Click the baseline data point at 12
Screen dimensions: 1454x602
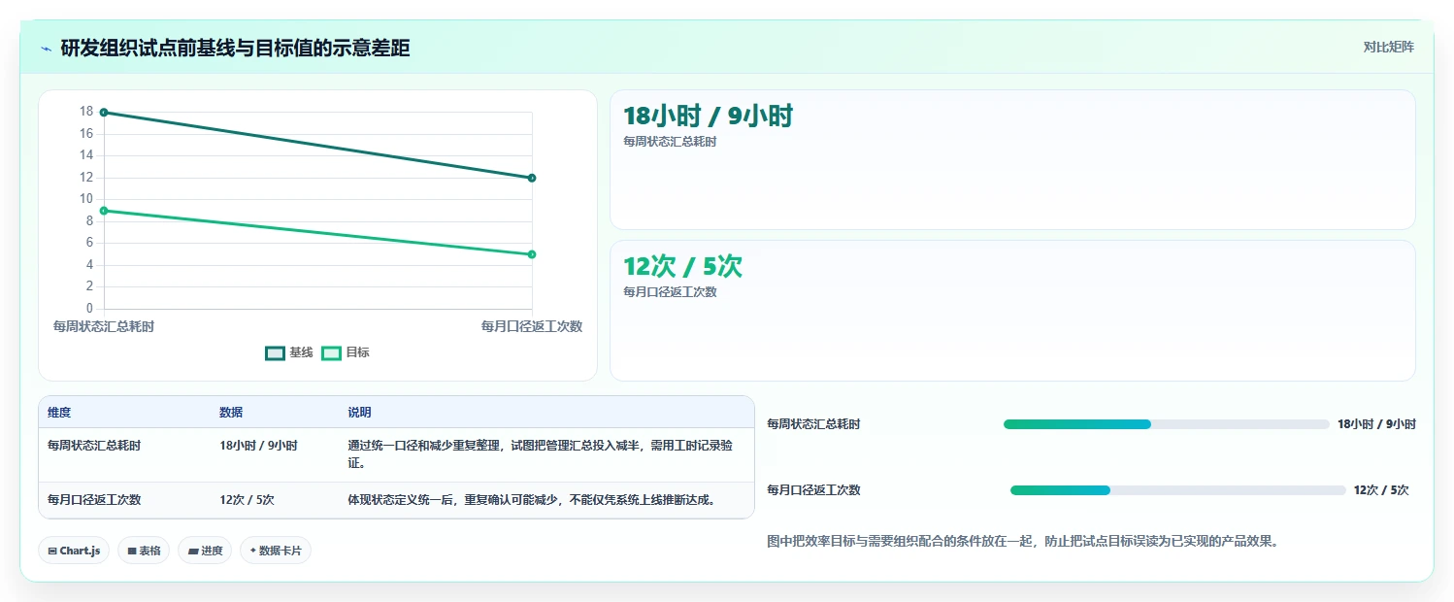click(x=532, y=178)
